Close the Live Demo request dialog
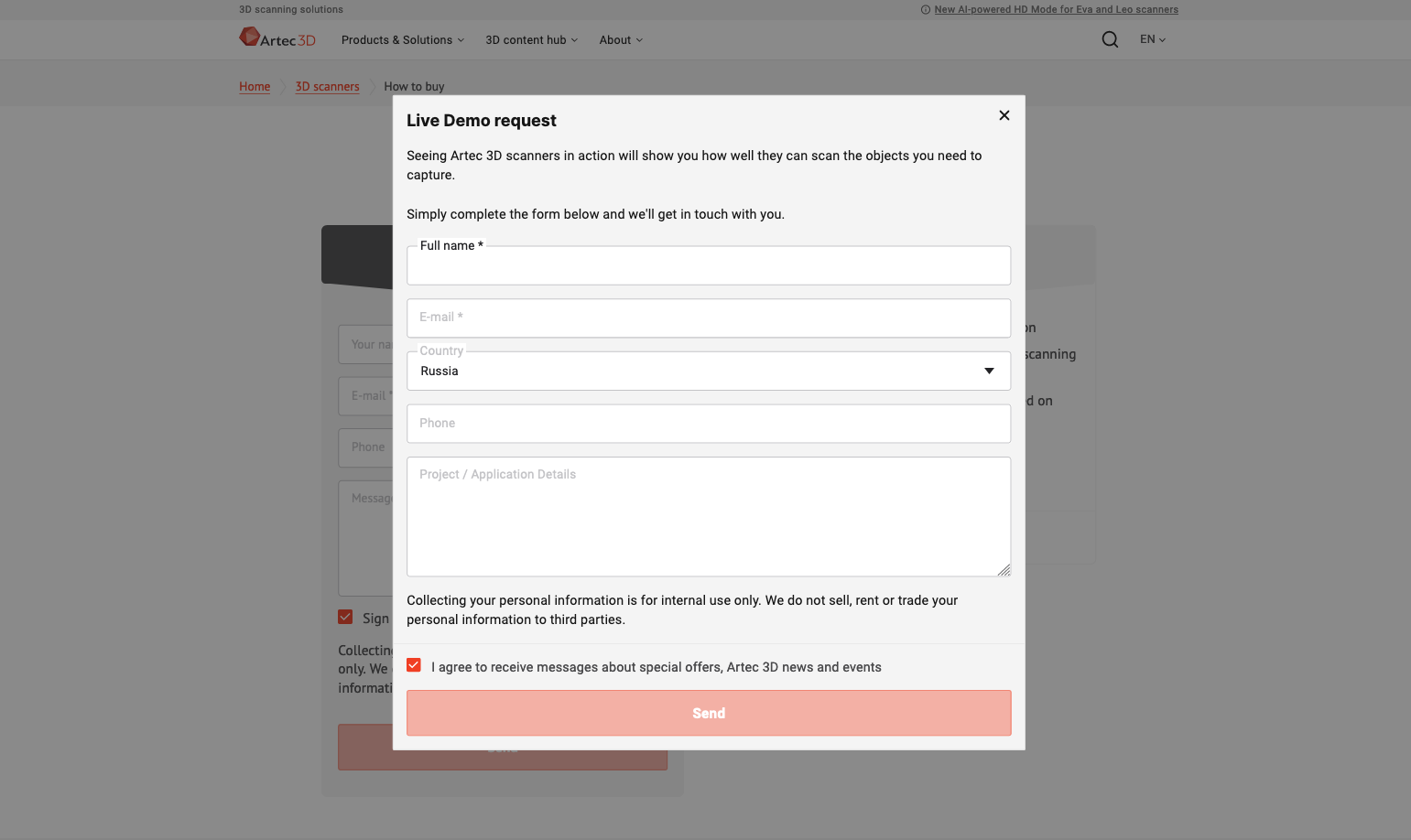This screenshot has width=1411, height=840. 1004,115
